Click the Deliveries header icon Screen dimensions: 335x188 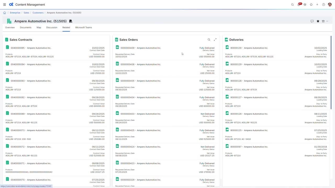click(226, 40)
